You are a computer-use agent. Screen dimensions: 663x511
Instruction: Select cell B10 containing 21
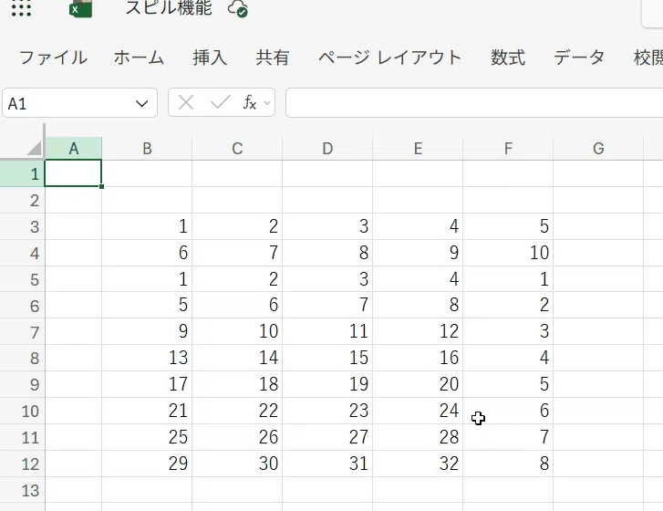pos(147,411)
